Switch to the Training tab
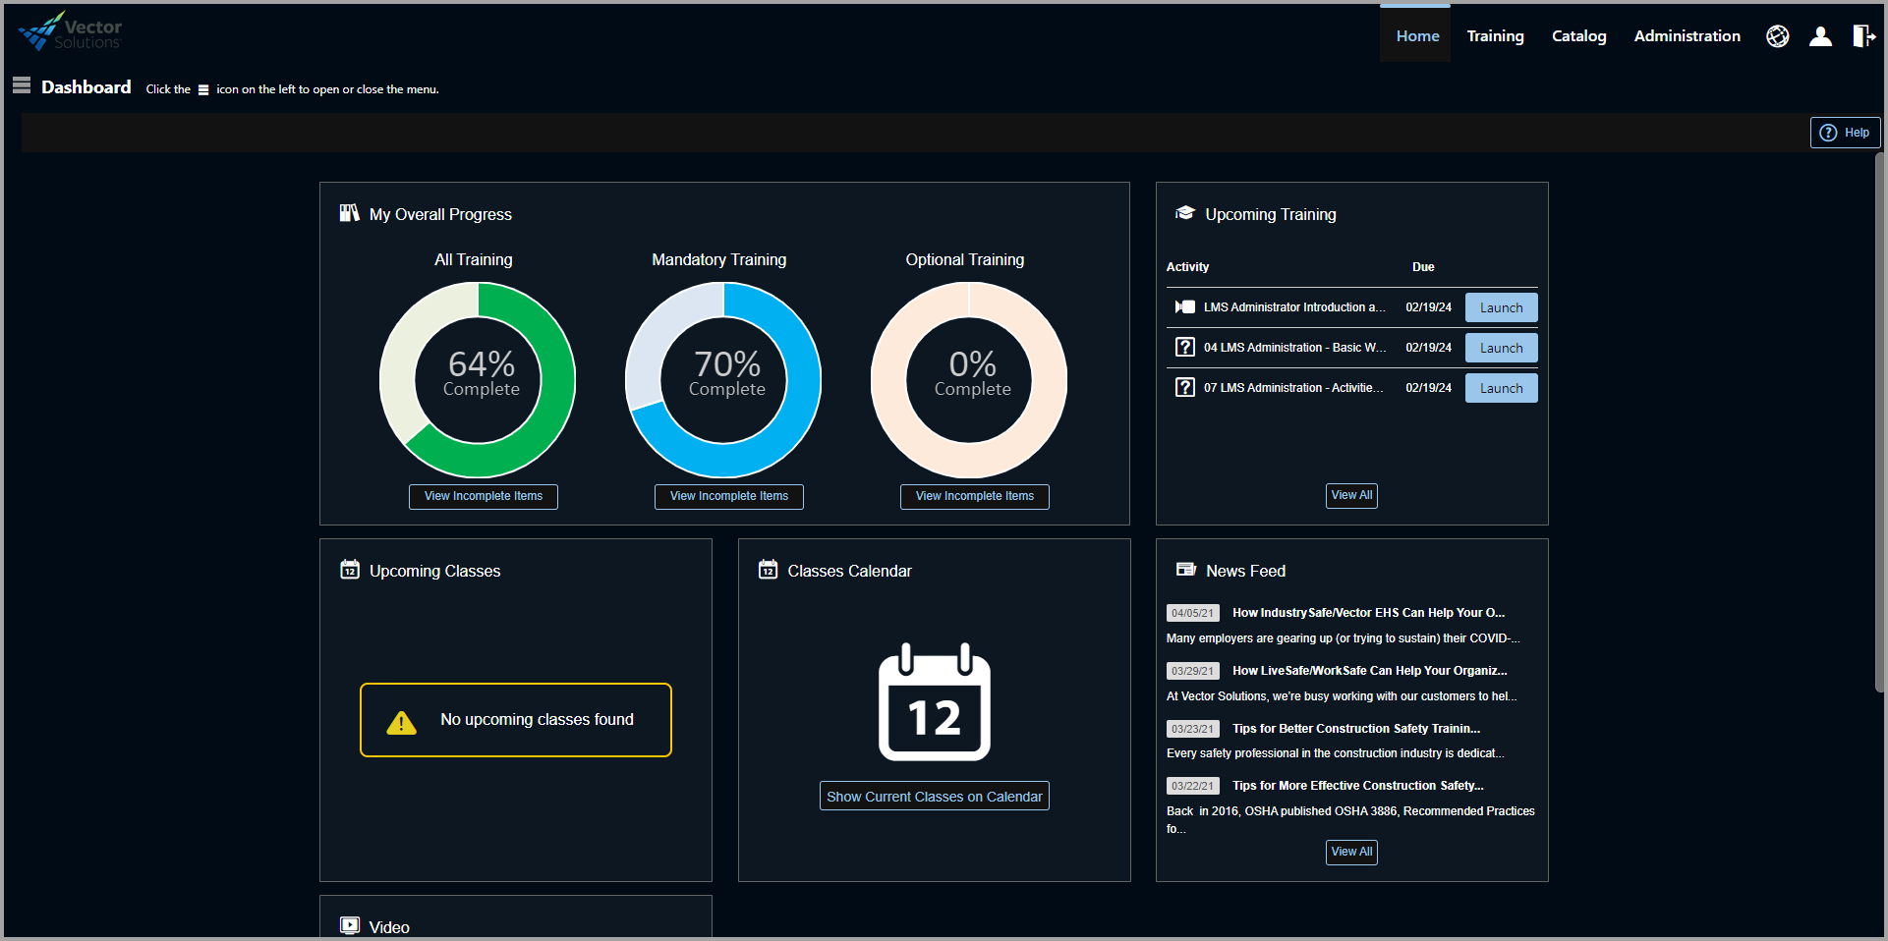The height and width of the screenshot is (941, 1888). [1495, 35]
